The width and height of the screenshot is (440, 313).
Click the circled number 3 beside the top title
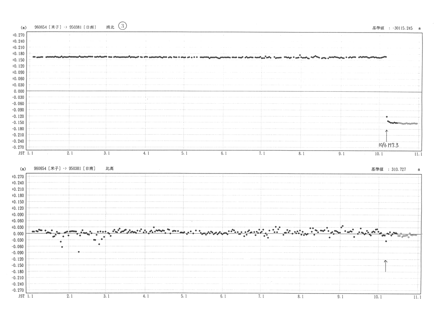point(123,26)
